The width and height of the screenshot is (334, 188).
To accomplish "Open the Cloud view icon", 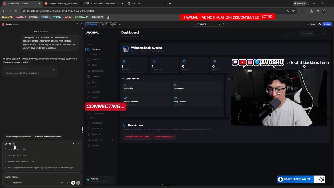I will (x=102, y=24).
